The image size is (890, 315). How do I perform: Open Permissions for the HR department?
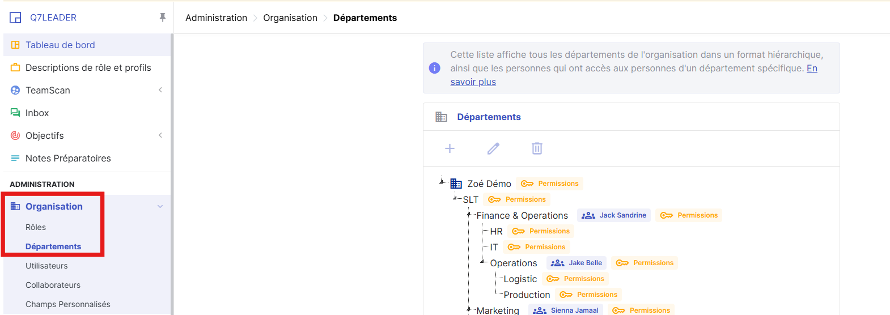(x=543, y=231)
